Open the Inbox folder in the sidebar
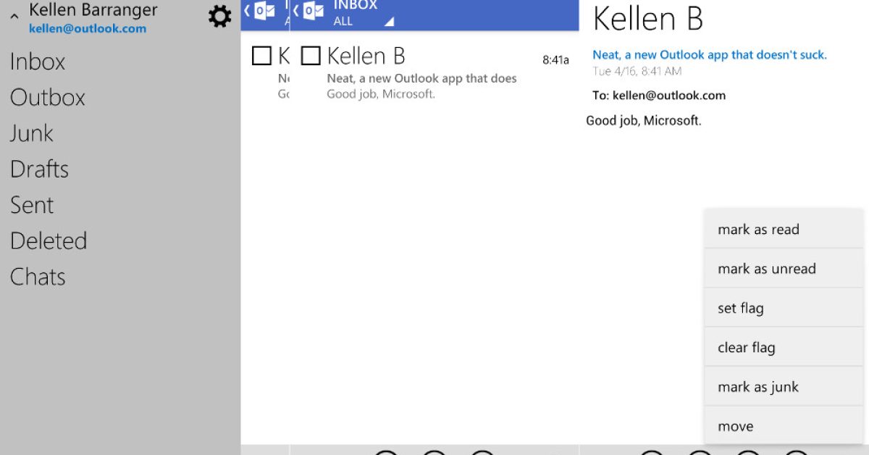The image size is (869, 455). 38,62
